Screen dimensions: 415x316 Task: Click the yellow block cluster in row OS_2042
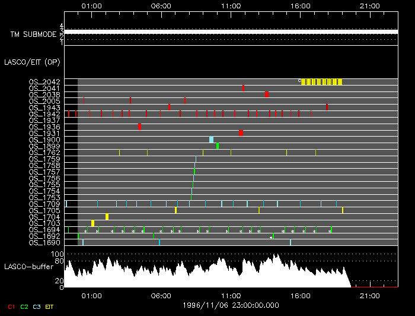tap(321, 82)
